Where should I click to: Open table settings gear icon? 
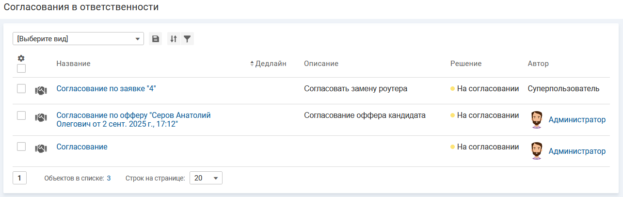tap(21, 58)
